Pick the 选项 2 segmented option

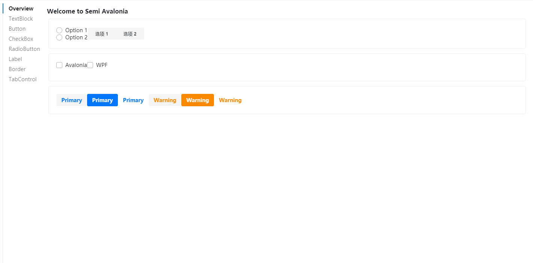(x=130, y=34)
